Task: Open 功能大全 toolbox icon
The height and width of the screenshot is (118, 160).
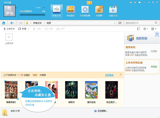Action: click(x=114, y=11)
